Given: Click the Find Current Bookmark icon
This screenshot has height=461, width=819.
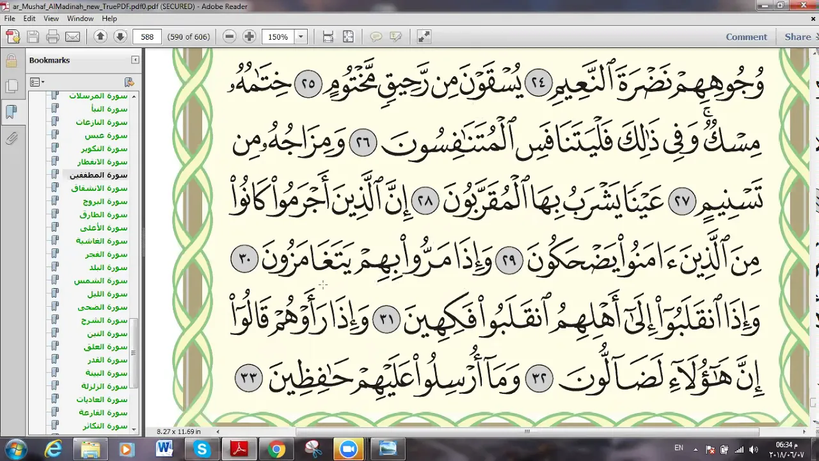Looking at the screenshot, I should click(129, 82).
